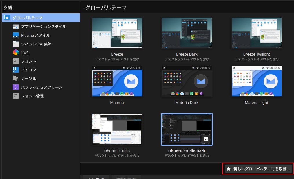The height and width of the screenshot is (179, 294).
Task: Select the plain Materia theme thumbnail
Action: (x=117, y=81)
